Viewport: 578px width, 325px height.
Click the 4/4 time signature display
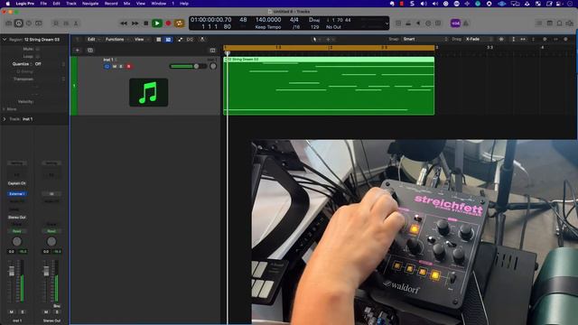pos(294,20)
